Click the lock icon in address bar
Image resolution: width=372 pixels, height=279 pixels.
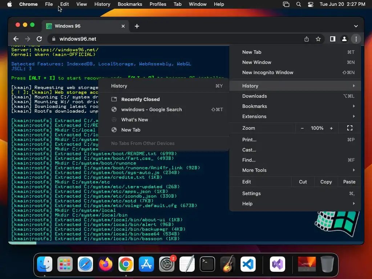pyautogui.click(x=54, y=39)
